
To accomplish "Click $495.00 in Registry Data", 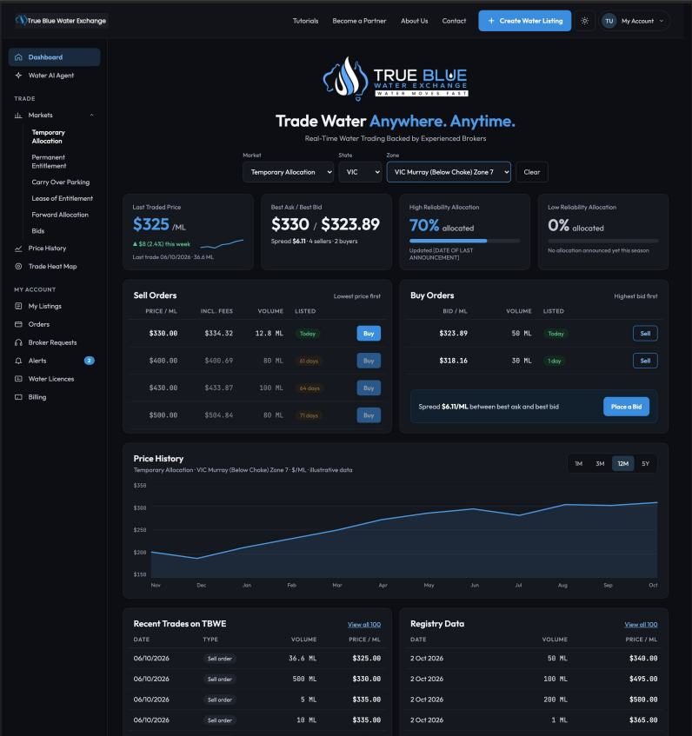I will [643, 680].
